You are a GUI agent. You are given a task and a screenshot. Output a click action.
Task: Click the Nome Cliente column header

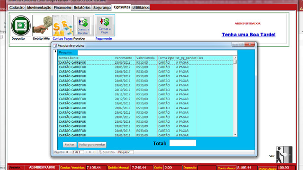coord(86,58)
